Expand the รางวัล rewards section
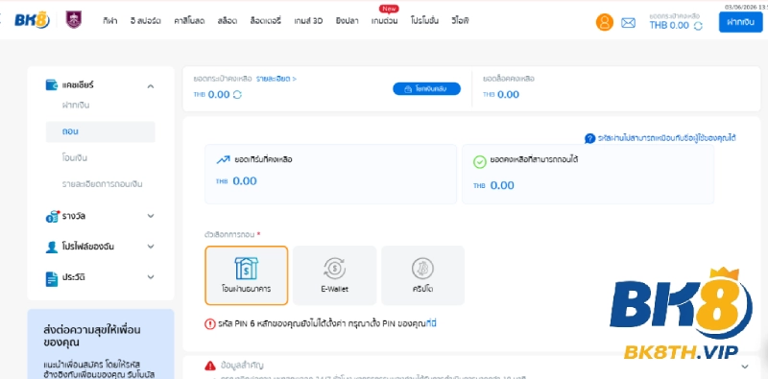The width and height of the screenshot is (768, 379). (151, 216)
